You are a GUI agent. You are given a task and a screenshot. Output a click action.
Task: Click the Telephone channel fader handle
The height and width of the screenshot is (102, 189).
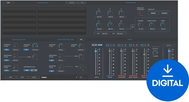pyautogui.click(x=121, y=51)
